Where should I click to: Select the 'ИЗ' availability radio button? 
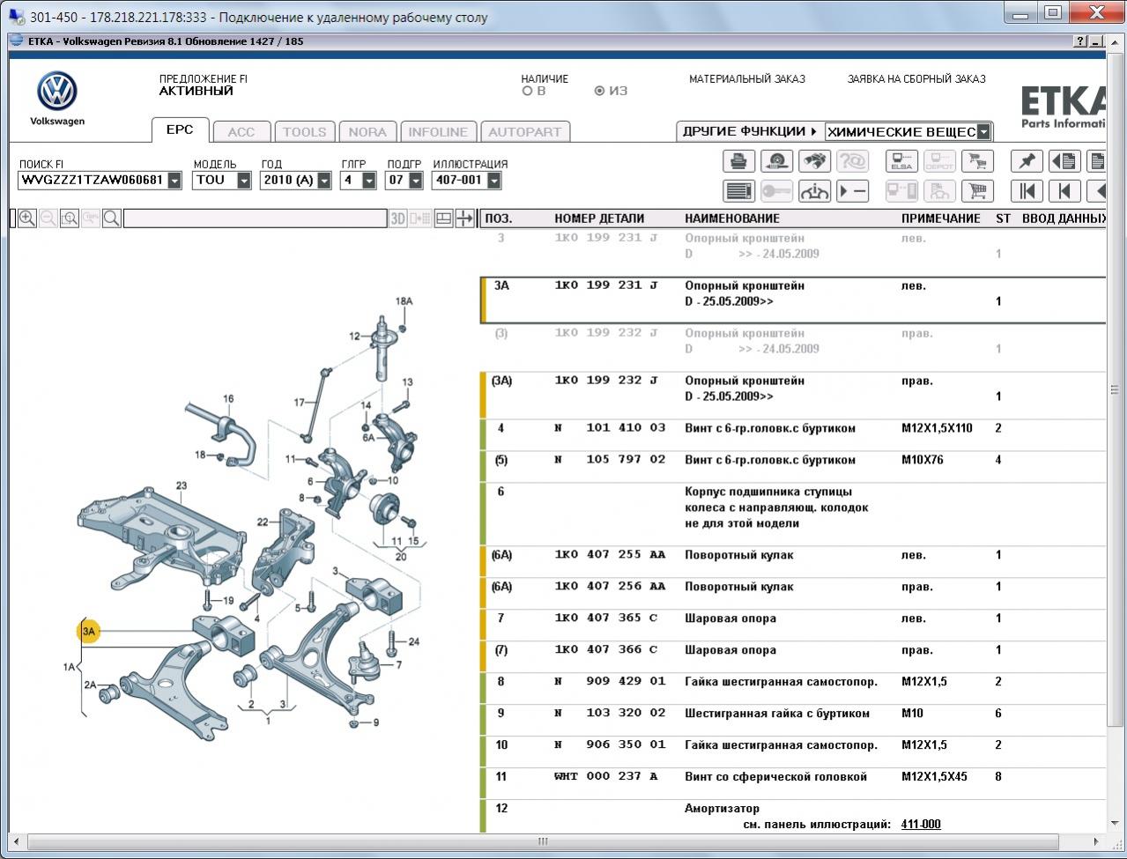[600, 91]
